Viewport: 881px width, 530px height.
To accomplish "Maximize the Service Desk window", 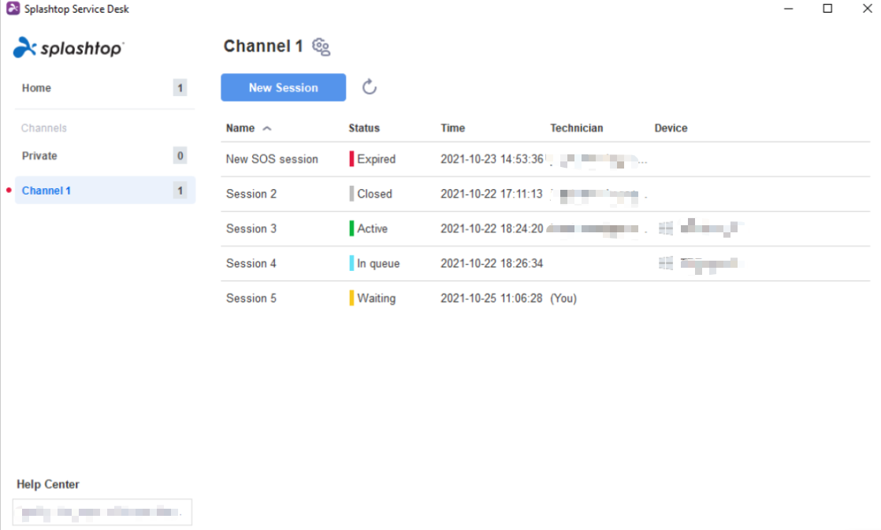I will (x=827, y=9).
